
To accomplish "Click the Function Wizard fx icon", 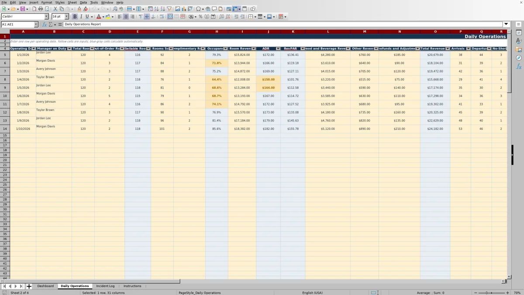I will pyautogui.click(x=45, y=24).
